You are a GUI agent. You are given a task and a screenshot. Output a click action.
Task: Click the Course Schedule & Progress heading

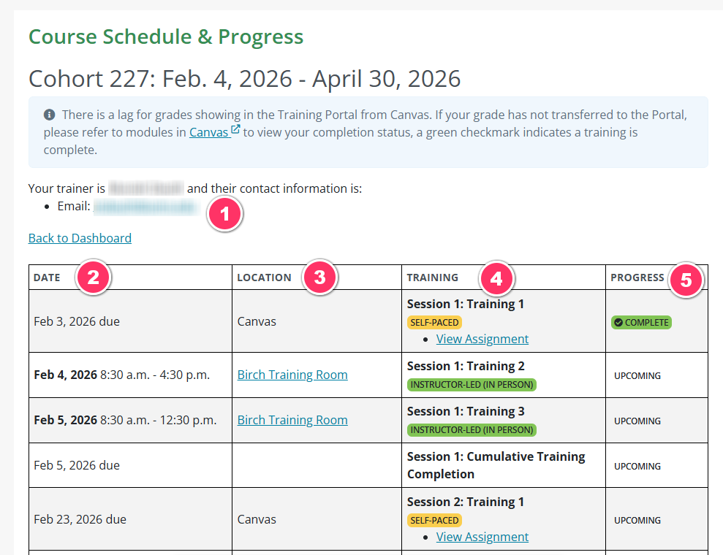click(x=165, y=37)
